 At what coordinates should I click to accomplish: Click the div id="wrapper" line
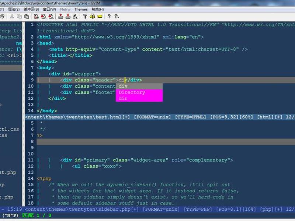74,74
